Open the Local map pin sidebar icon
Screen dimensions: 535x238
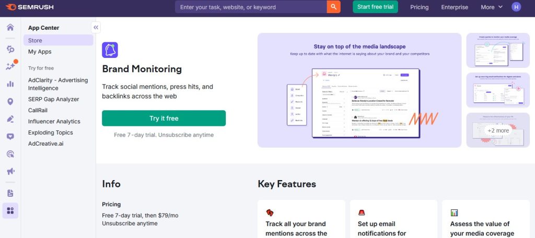(x=10, y=102)
